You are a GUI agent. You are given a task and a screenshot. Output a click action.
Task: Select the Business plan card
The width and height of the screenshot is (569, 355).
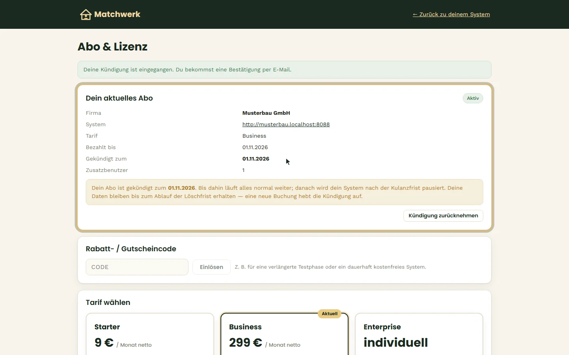[x=284, y=334]
